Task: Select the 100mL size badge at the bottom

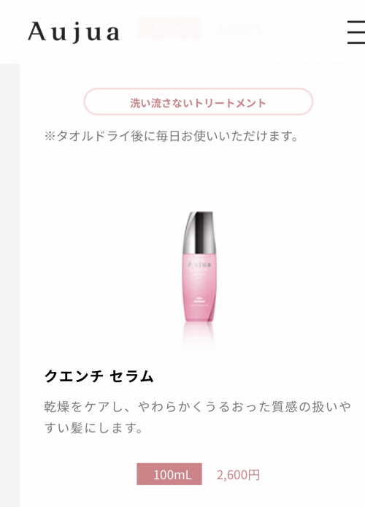Action: [x=169, y=474]
